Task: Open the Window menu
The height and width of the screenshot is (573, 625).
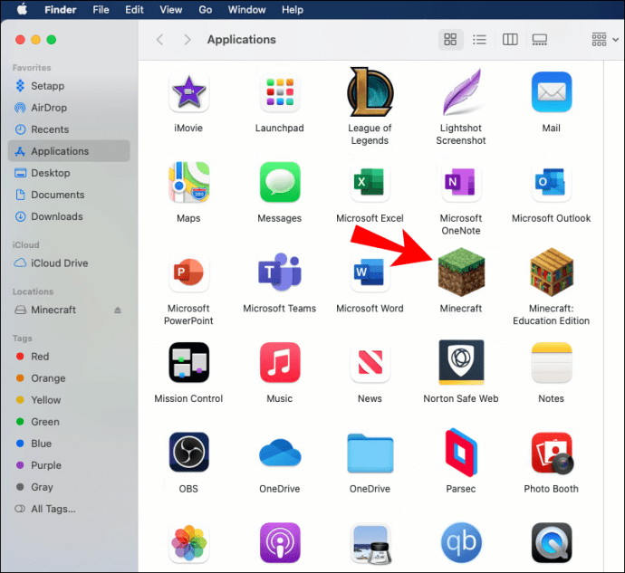Action: pos(246,10)
